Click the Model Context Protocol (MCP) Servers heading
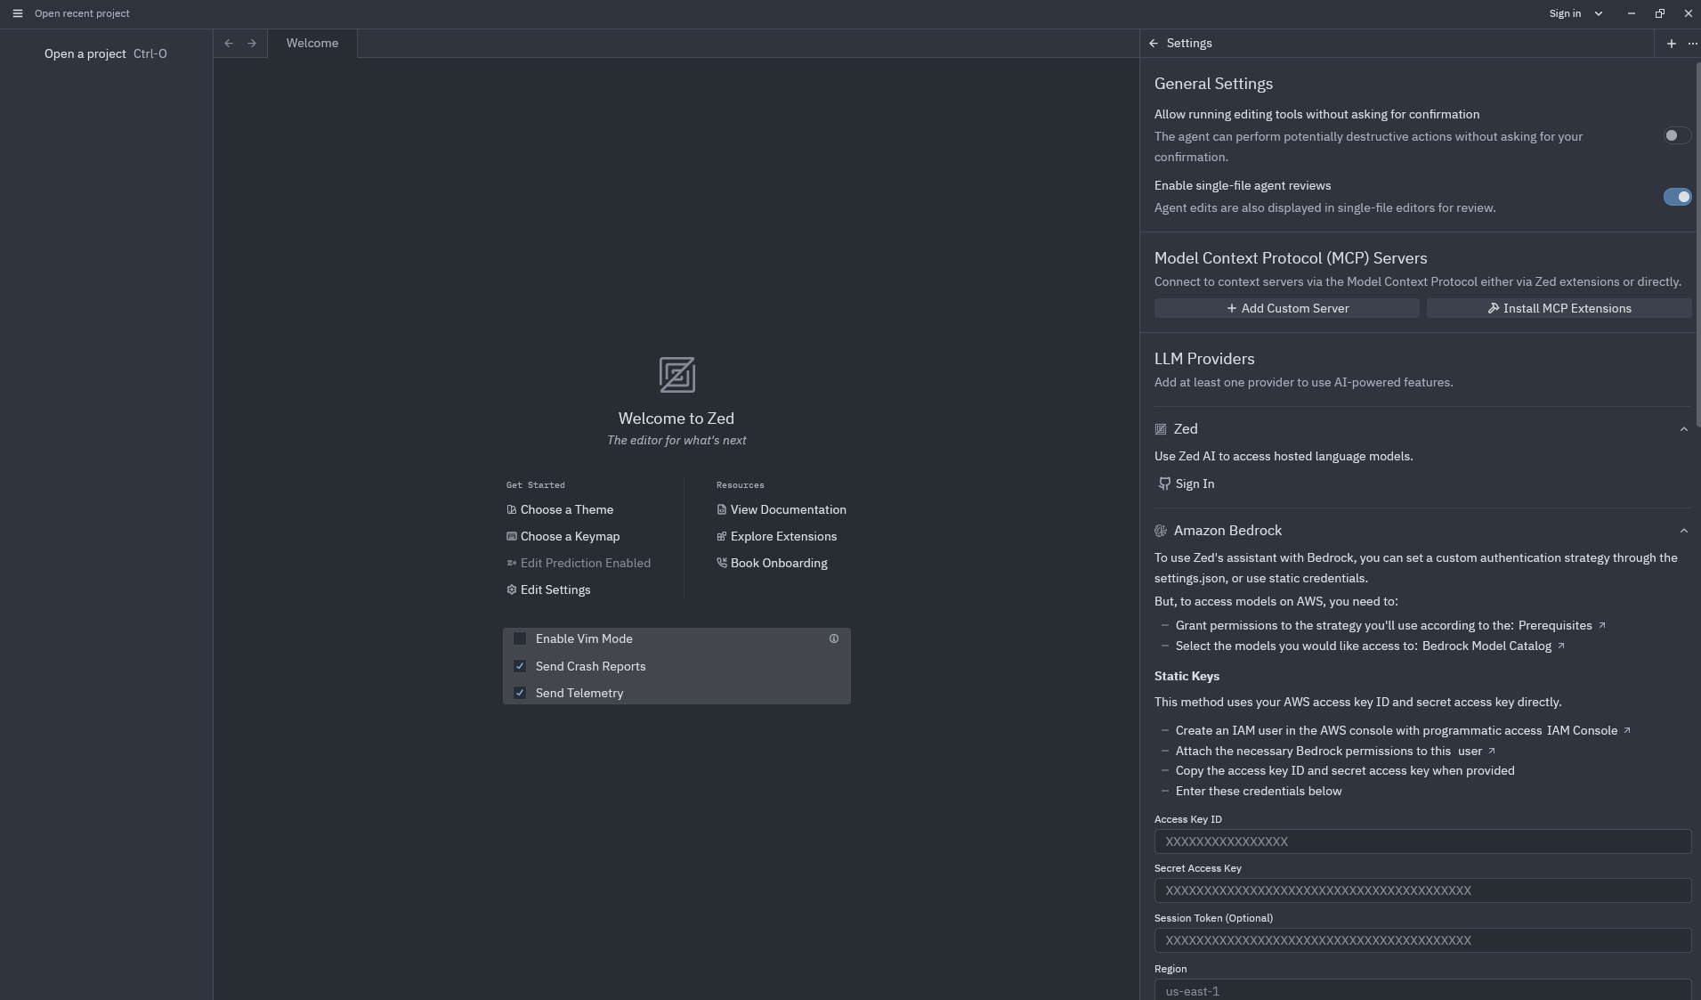1701x1000 pixels. [x=1291, y=258]
